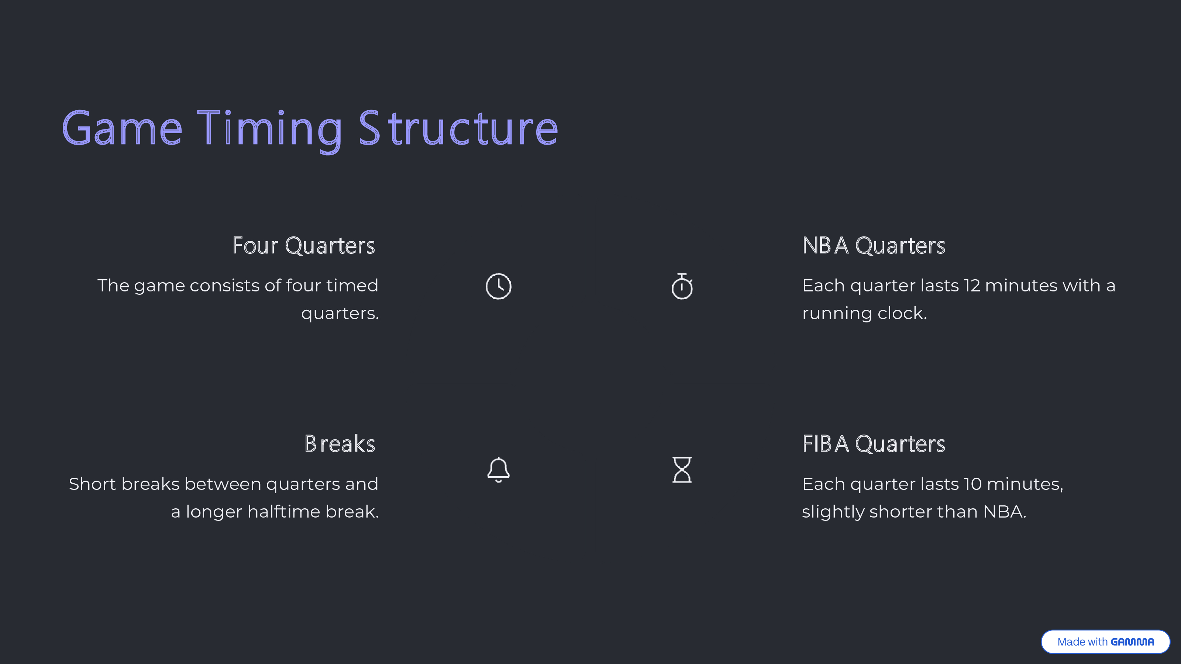This screenshot has width=1181, height=664.
Task: Click 'Short breaks between quarters and' line
Action: tap(224, 484)
